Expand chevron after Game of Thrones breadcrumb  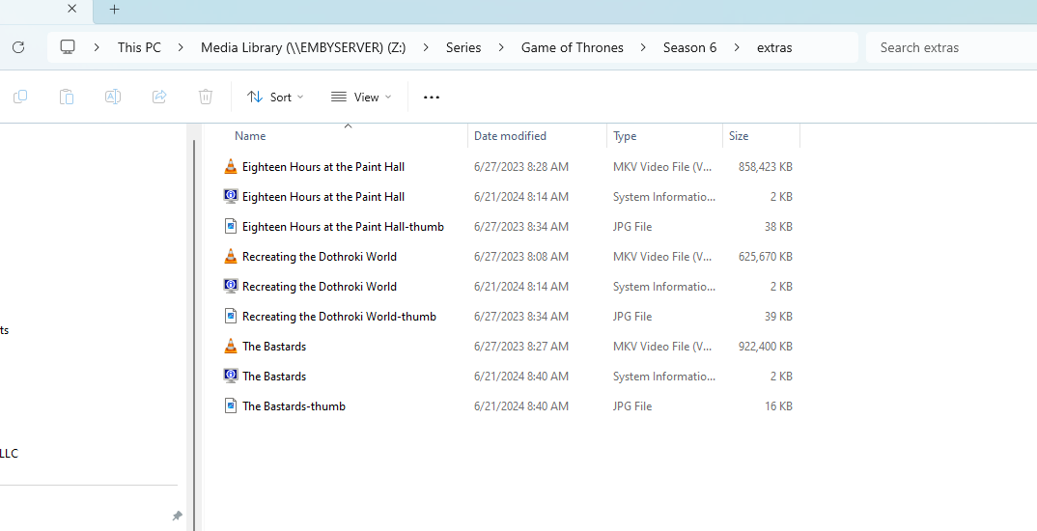coord(643,47)
